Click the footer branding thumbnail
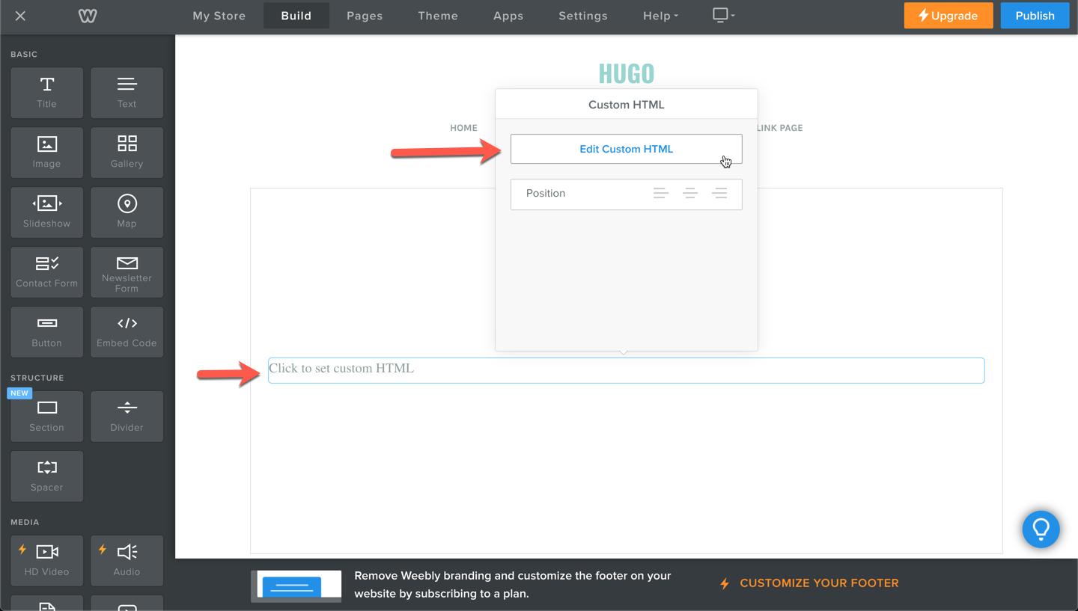The height and width of the screenshot is (611, 1078). point(296,586)
